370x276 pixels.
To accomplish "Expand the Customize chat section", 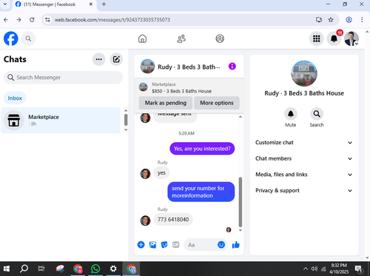I will pos(304,143).
